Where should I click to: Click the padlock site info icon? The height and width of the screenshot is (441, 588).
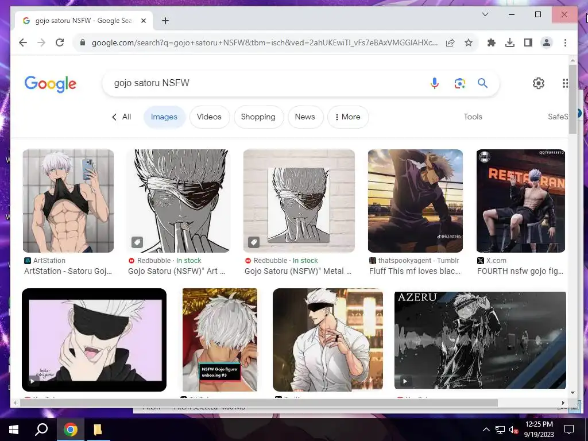83,42
